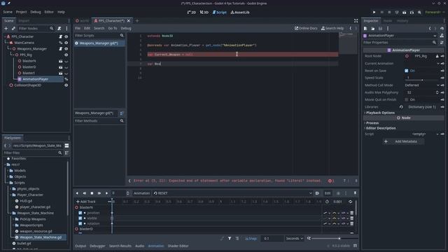Open Online Docs
448x252 pixels.
(x=306, y=28)
